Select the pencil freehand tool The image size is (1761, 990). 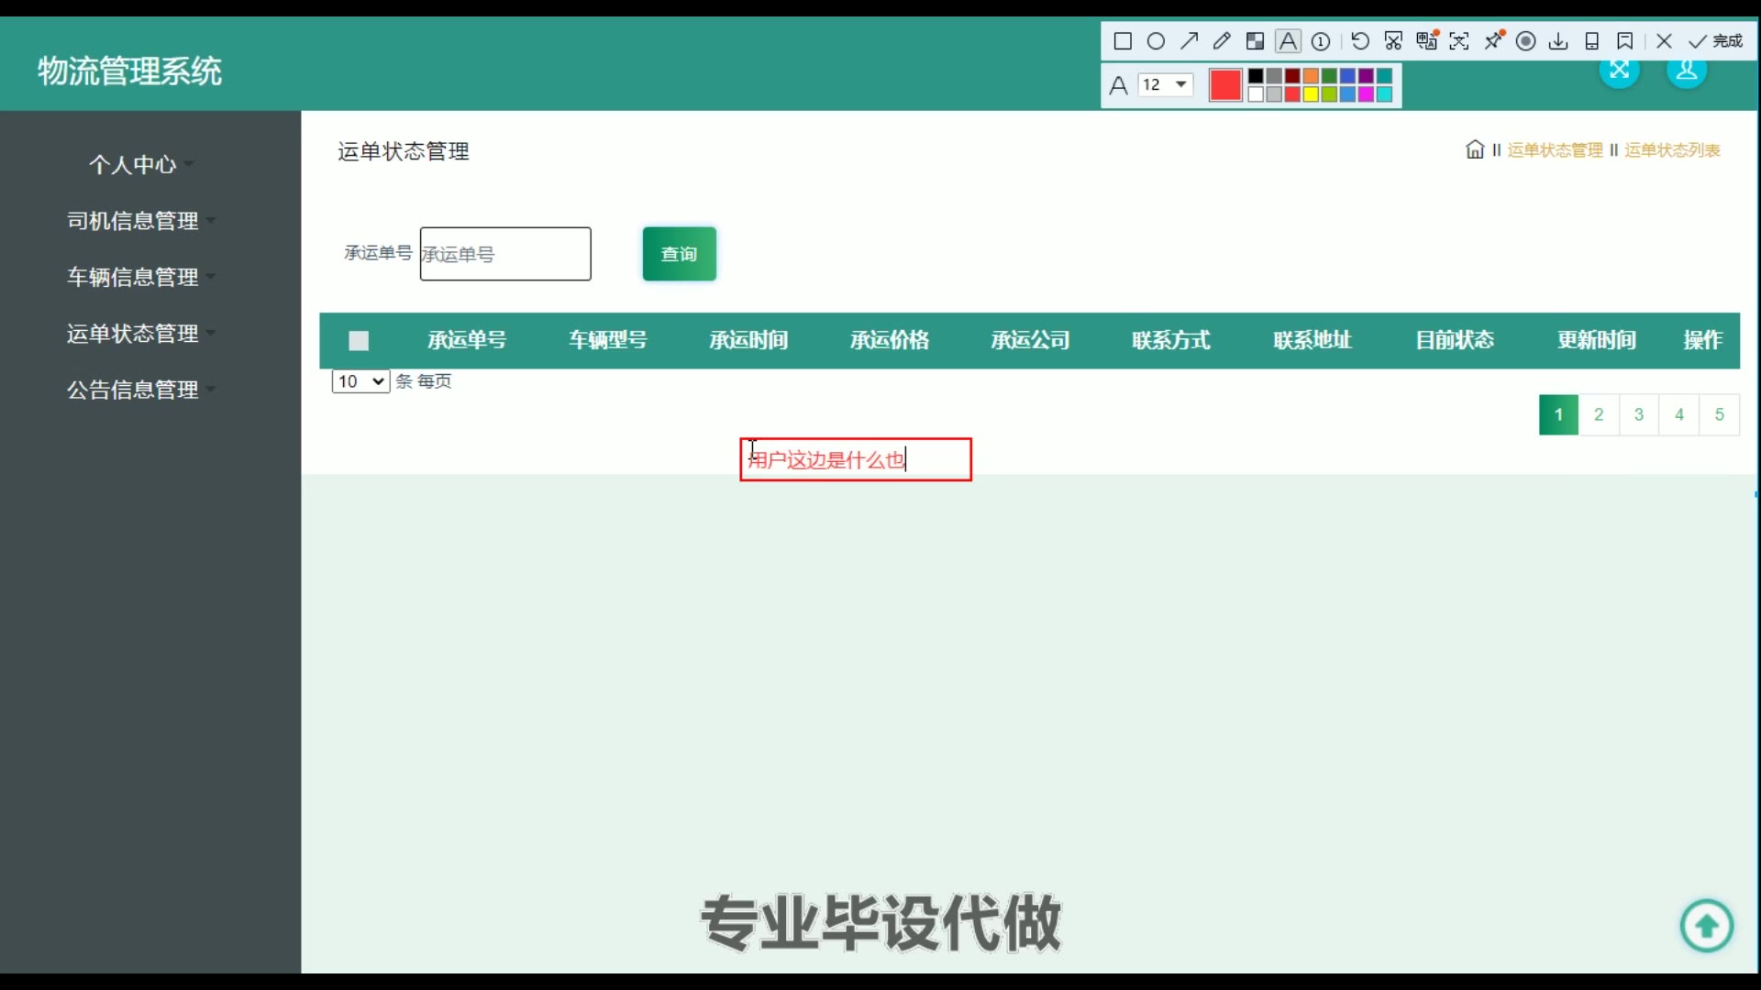(1222, 41)
